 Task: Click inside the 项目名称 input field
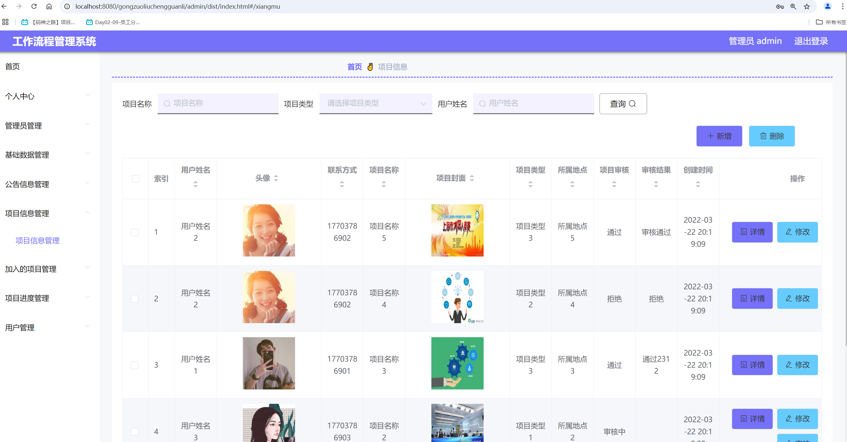pos(218,103)
